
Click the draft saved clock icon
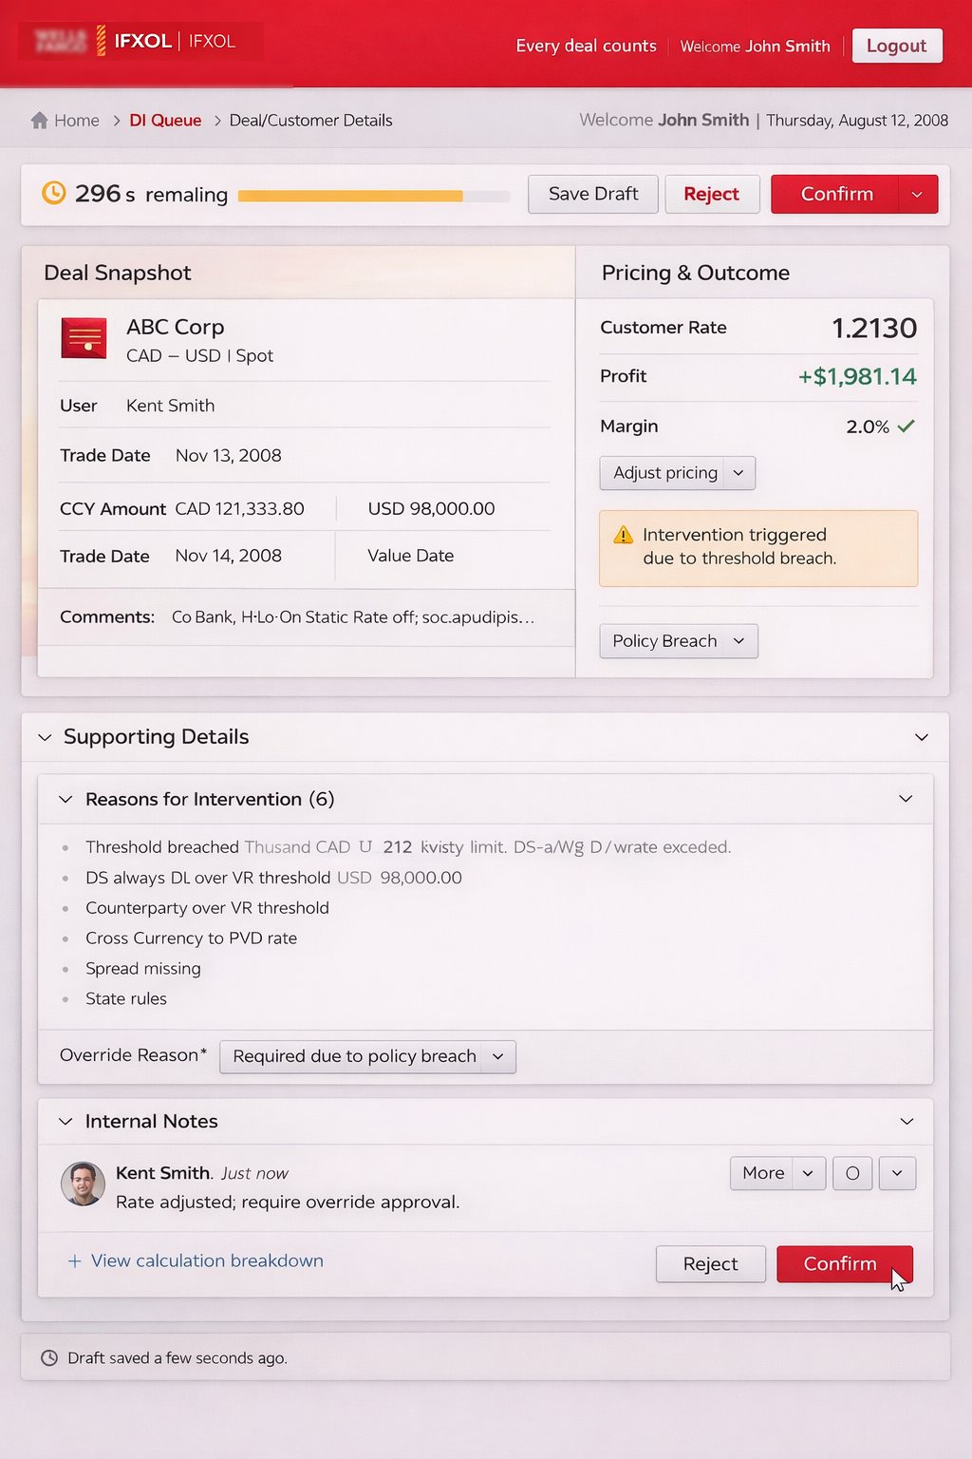coord(49,1358)
